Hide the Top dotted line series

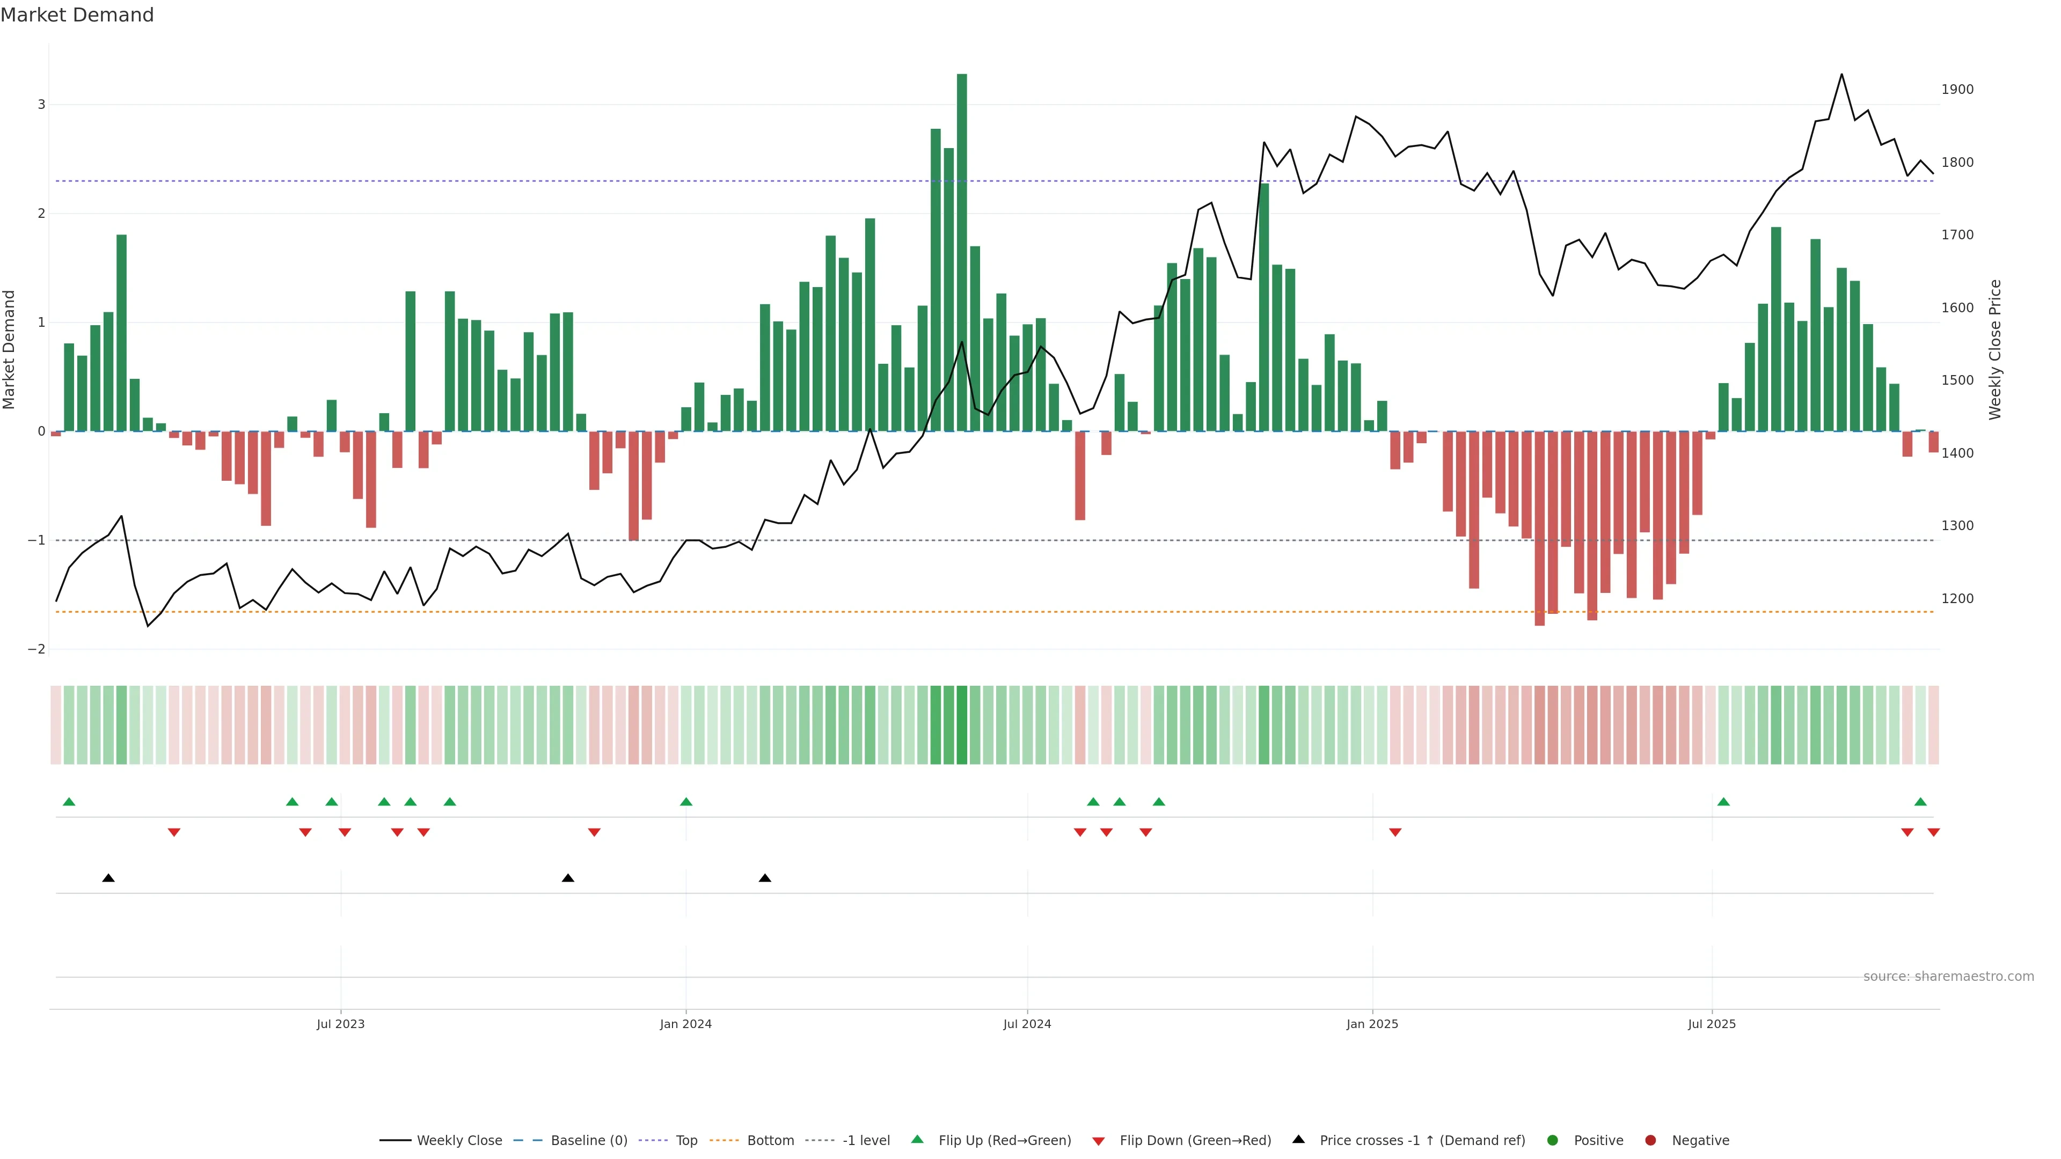(x=686, y=1140)
